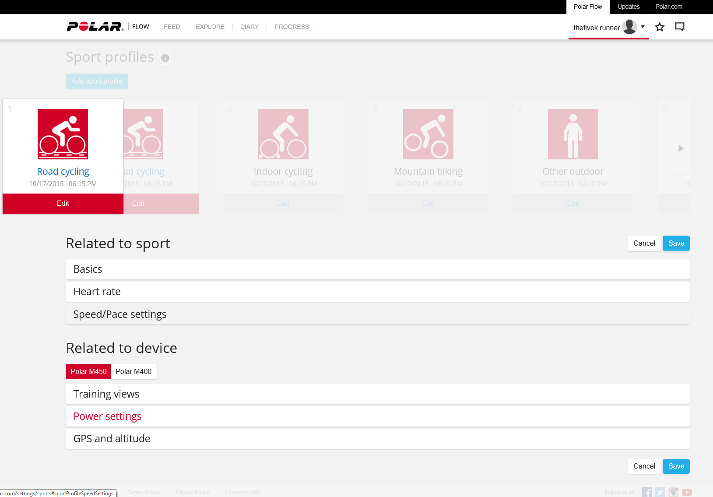Open the EXPLORE menu item
This screenshot has height=497, width=713.
(x=210, y=27)
